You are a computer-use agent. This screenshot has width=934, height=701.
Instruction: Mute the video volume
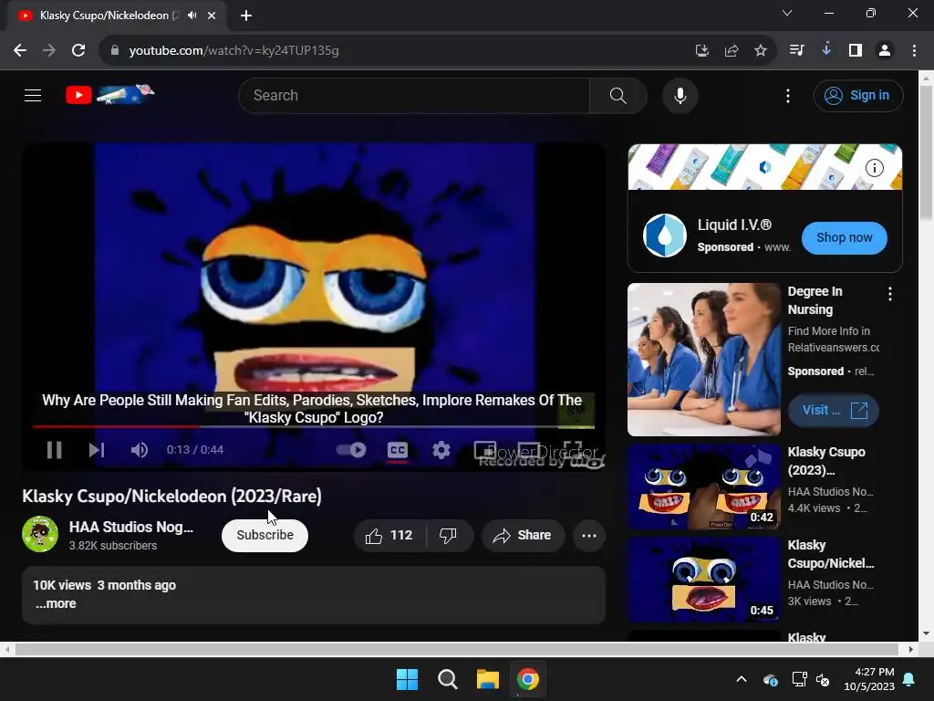point(139,450)
